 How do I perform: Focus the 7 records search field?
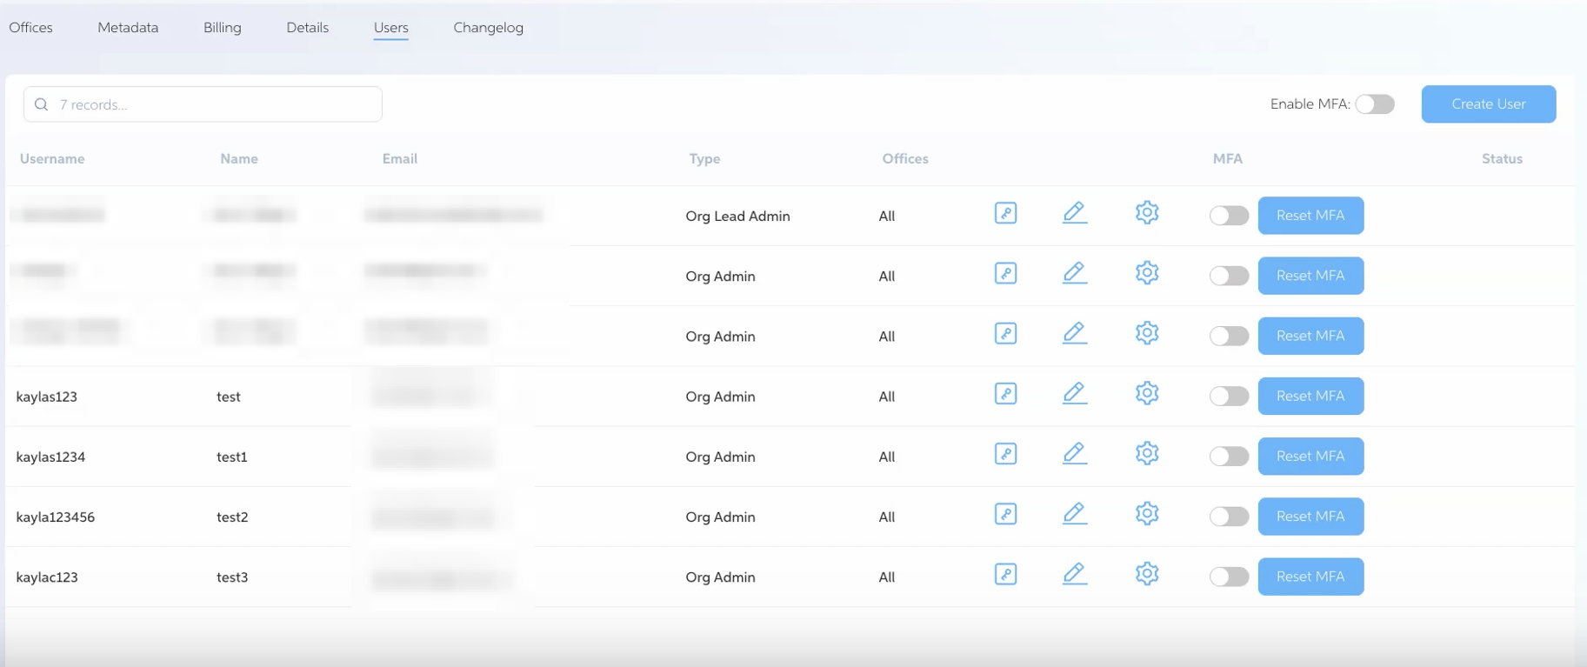click(213, 104)
